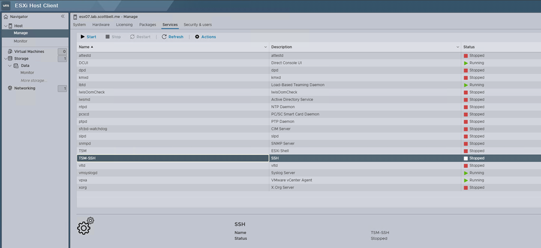541x248 pixels.
Task: Collapse the Data datastore tree node
Action: (9, 65)
